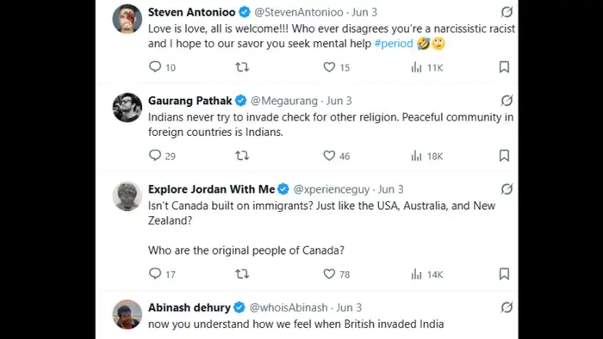Open Grok icon on Steven Antonioo's tweet
Viewport: 603px width, 339px height.
507,12
